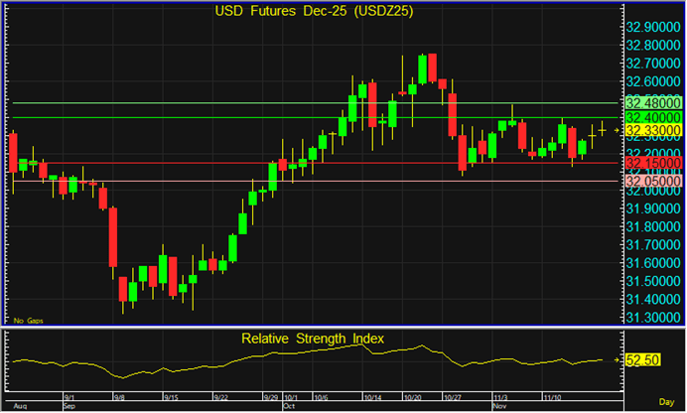Screen dimensions: 687x413
Task: Select the green 32.40000 price tag
Action: pyautogui.click(x=652, y=117)
